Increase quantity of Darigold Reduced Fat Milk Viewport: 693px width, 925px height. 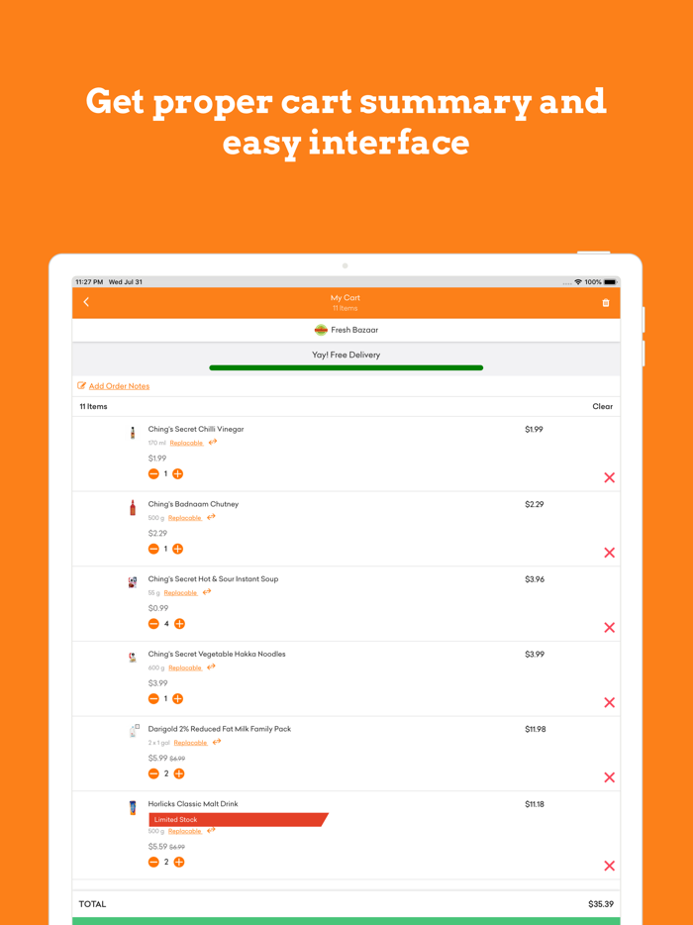click(x=179, y=773)
